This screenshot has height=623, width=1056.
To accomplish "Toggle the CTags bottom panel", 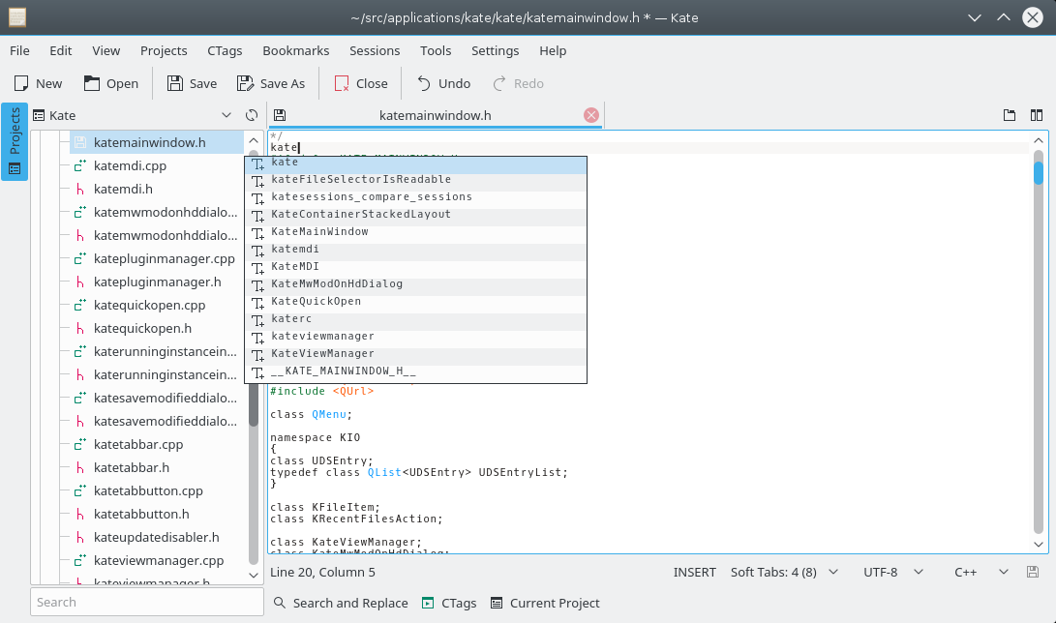I will [449, 603].
